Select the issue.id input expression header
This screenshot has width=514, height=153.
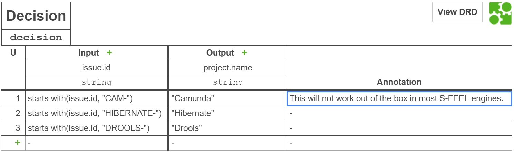coord(96,68)
